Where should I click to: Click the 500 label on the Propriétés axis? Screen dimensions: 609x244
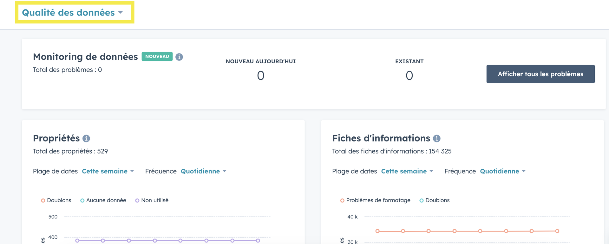53,217
